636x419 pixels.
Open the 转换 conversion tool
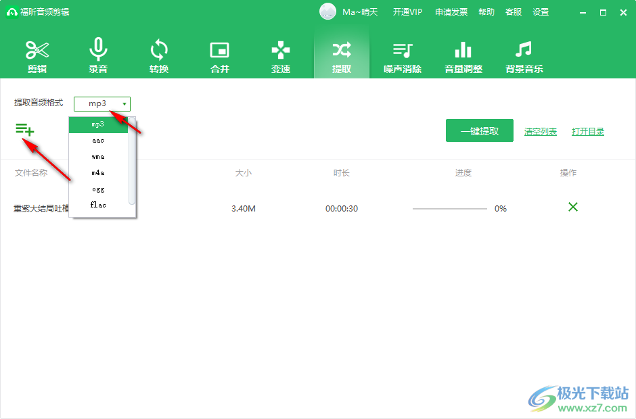coord(159,57)
